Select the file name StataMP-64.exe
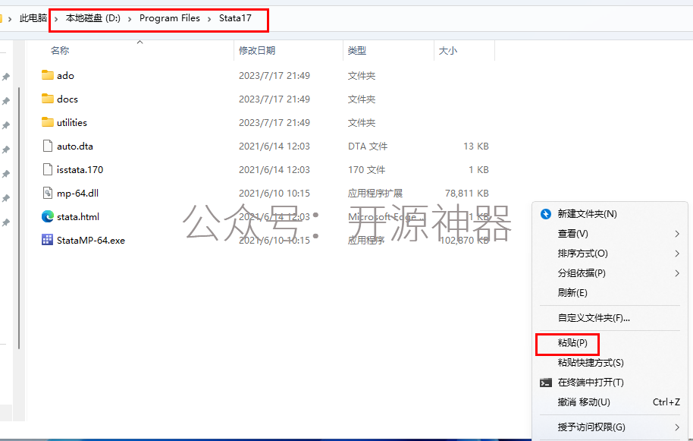This screenshot has height=441, width=693. [91, 240]
